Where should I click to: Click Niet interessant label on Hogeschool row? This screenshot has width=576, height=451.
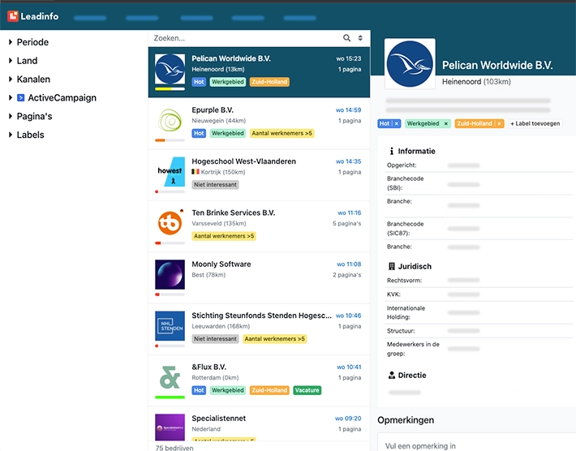215,185
